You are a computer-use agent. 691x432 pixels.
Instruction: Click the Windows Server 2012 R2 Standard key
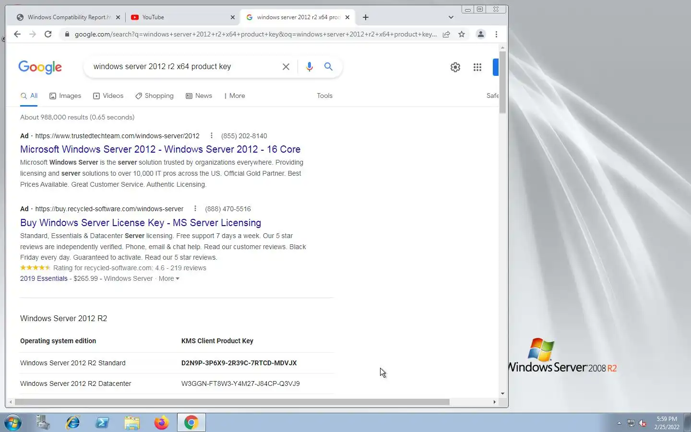[239, 363]
